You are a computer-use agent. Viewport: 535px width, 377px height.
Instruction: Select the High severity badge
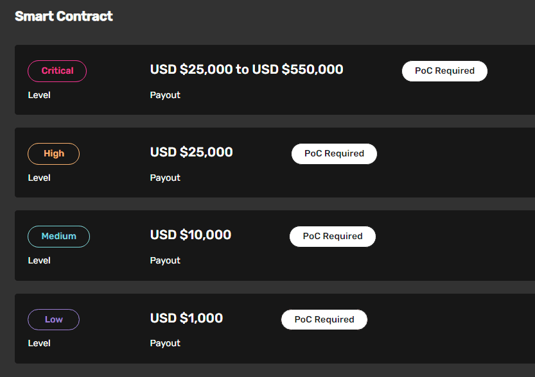53,154
